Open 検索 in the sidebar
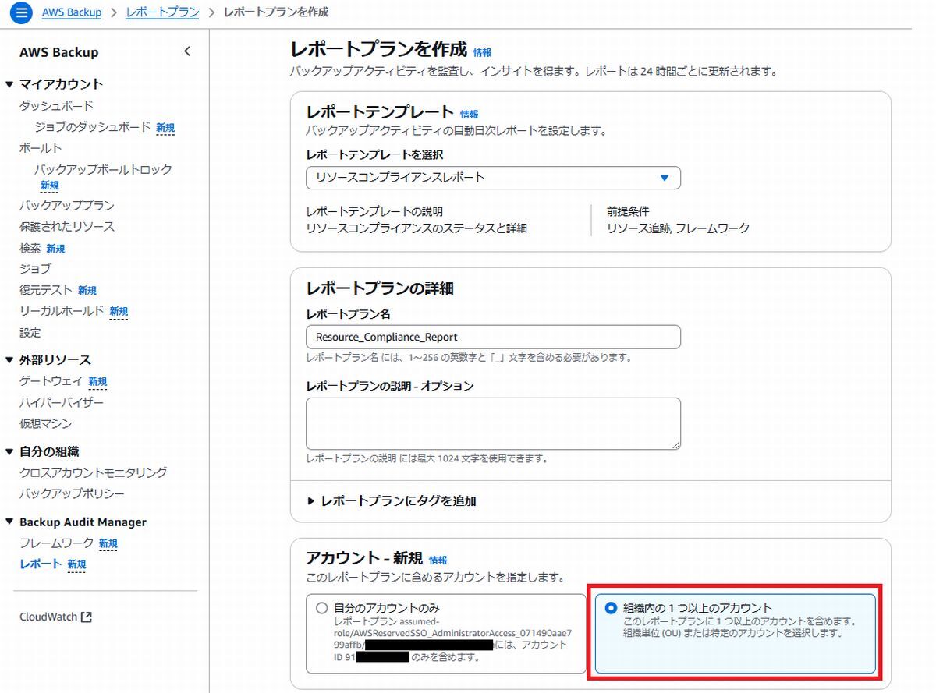This screenshot has height=693, width=936. [30, 248]
